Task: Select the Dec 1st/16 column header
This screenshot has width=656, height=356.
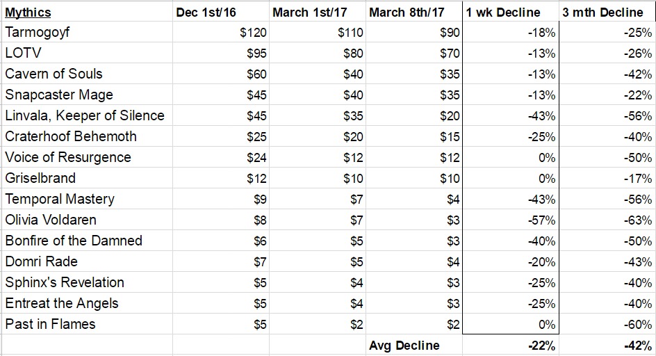Action: [221, 12]
